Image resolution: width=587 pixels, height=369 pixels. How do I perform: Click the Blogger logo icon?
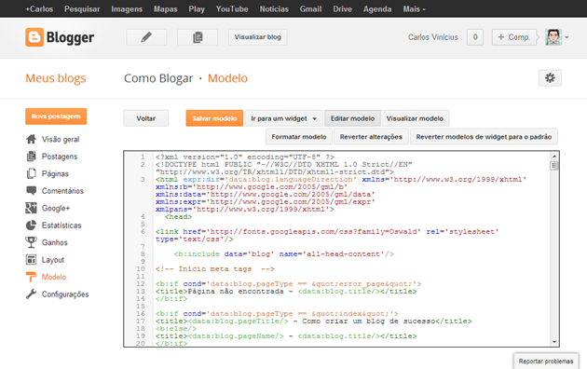coord(34,37)
